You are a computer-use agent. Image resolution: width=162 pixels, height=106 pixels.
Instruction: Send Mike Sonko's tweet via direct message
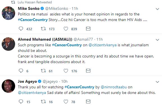88,29
